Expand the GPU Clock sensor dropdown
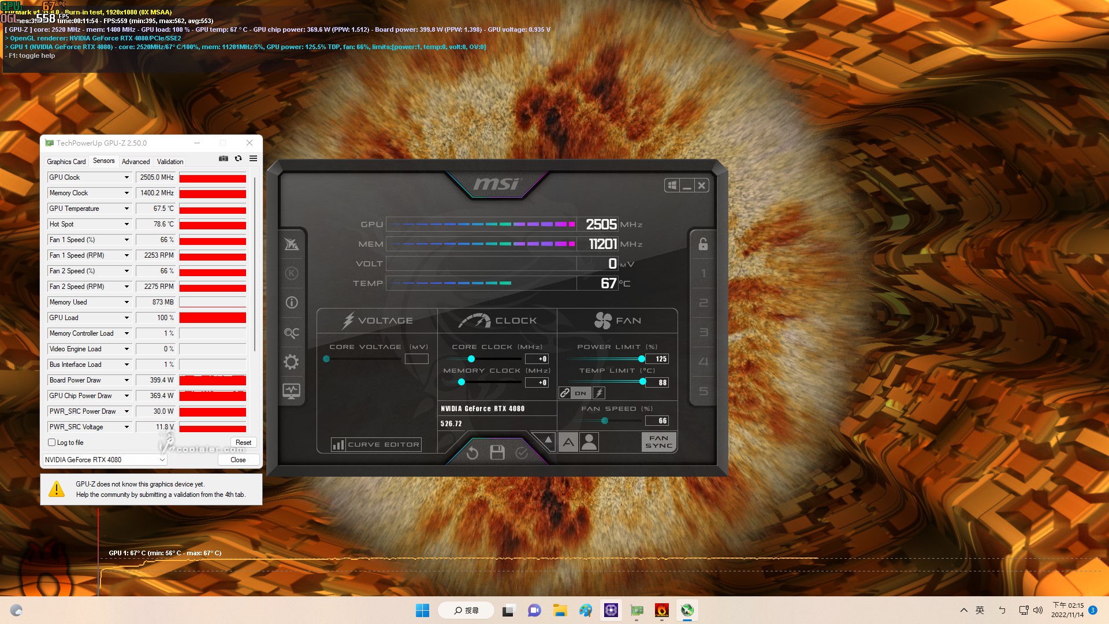The image size is (1109, 624). 126,177
